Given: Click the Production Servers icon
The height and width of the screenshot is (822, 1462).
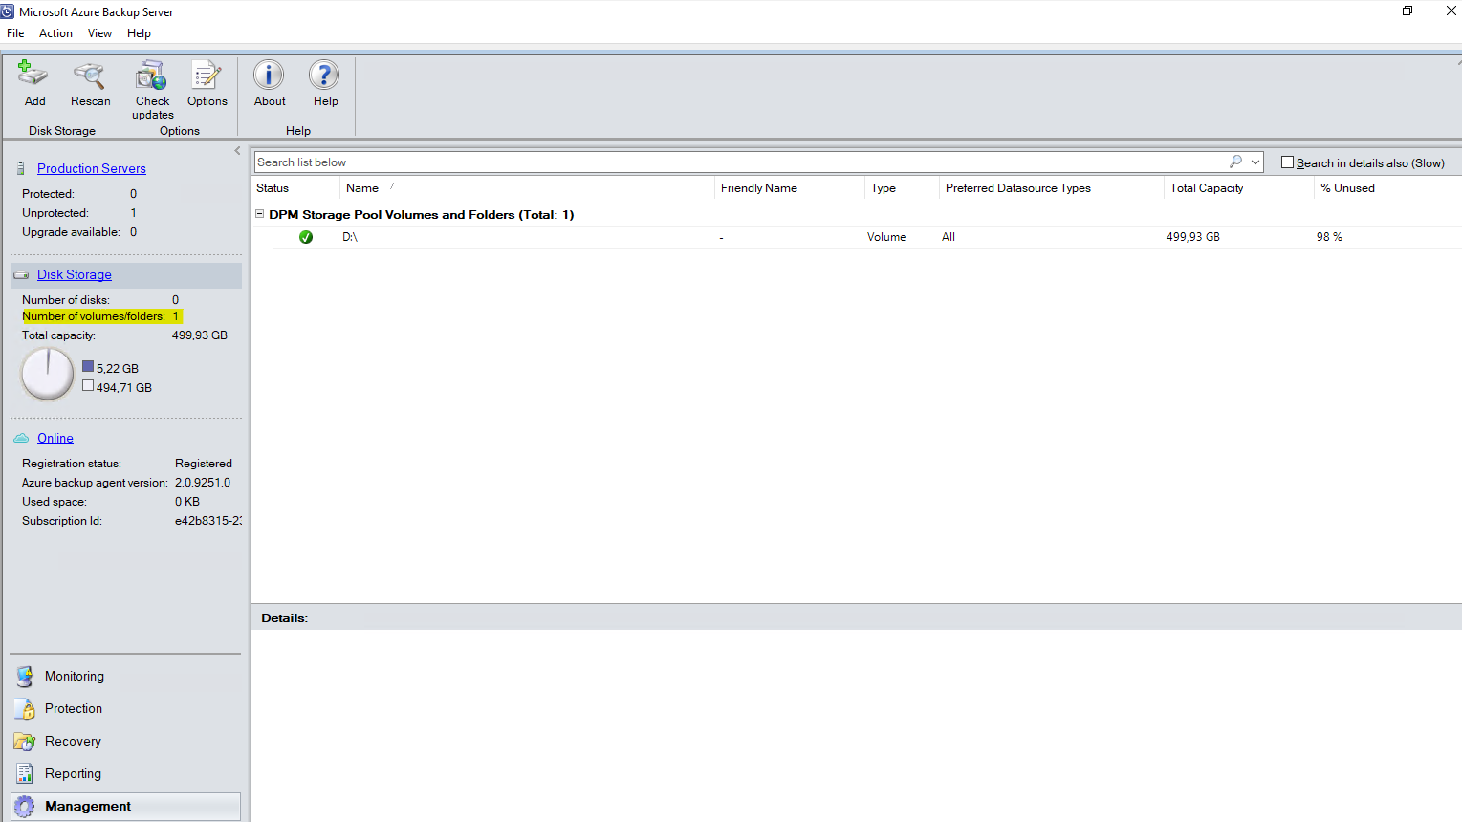Looking at the screenshot, I should pos(21,169).
